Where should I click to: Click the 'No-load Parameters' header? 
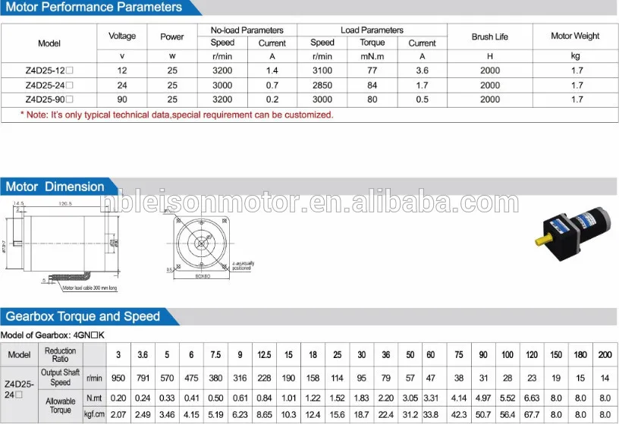(247, 30)
